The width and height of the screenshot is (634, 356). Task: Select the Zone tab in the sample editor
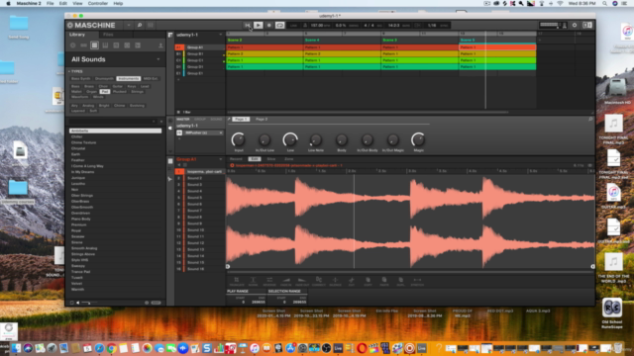click(288, 159)
